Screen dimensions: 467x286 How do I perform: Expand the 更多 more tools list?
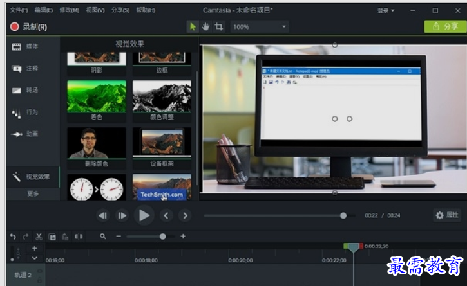pyautogui.click(x=33, y=193)
